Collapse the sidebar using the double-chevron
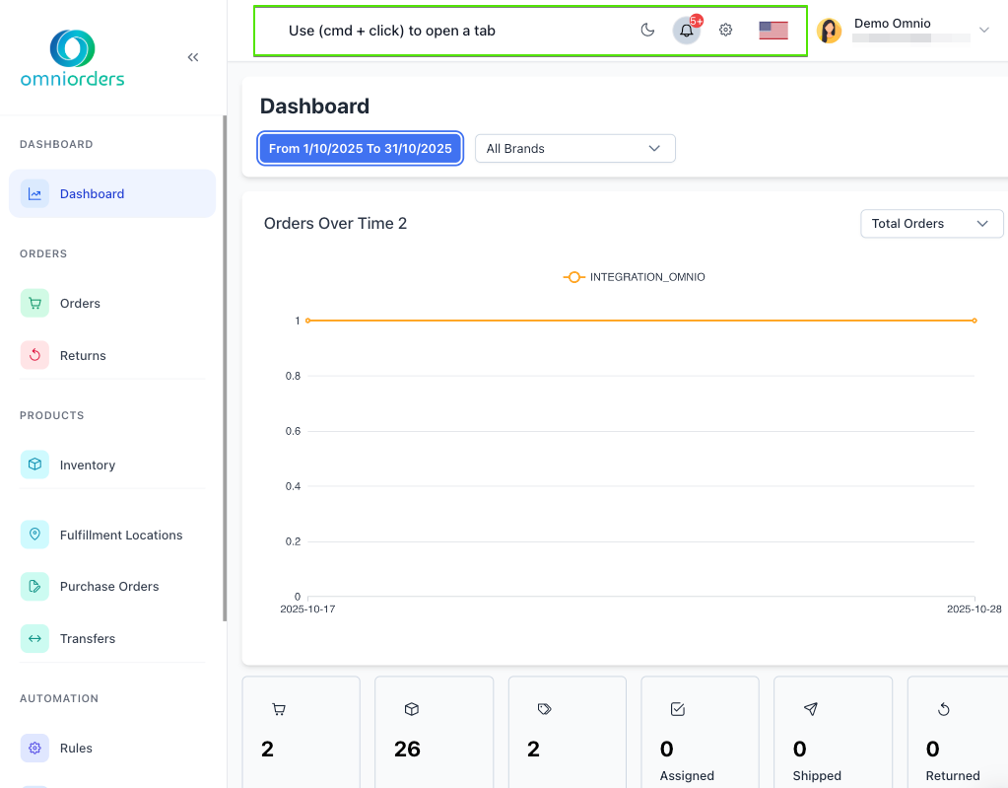This screenshot has width=1008, height=788. point(193,56)
